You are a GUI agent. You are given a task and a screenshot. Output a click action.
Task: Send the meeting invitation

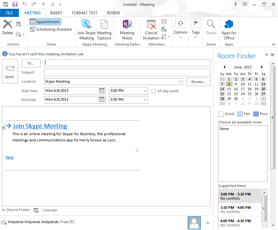pyautogui.click(x=10, y=71)
